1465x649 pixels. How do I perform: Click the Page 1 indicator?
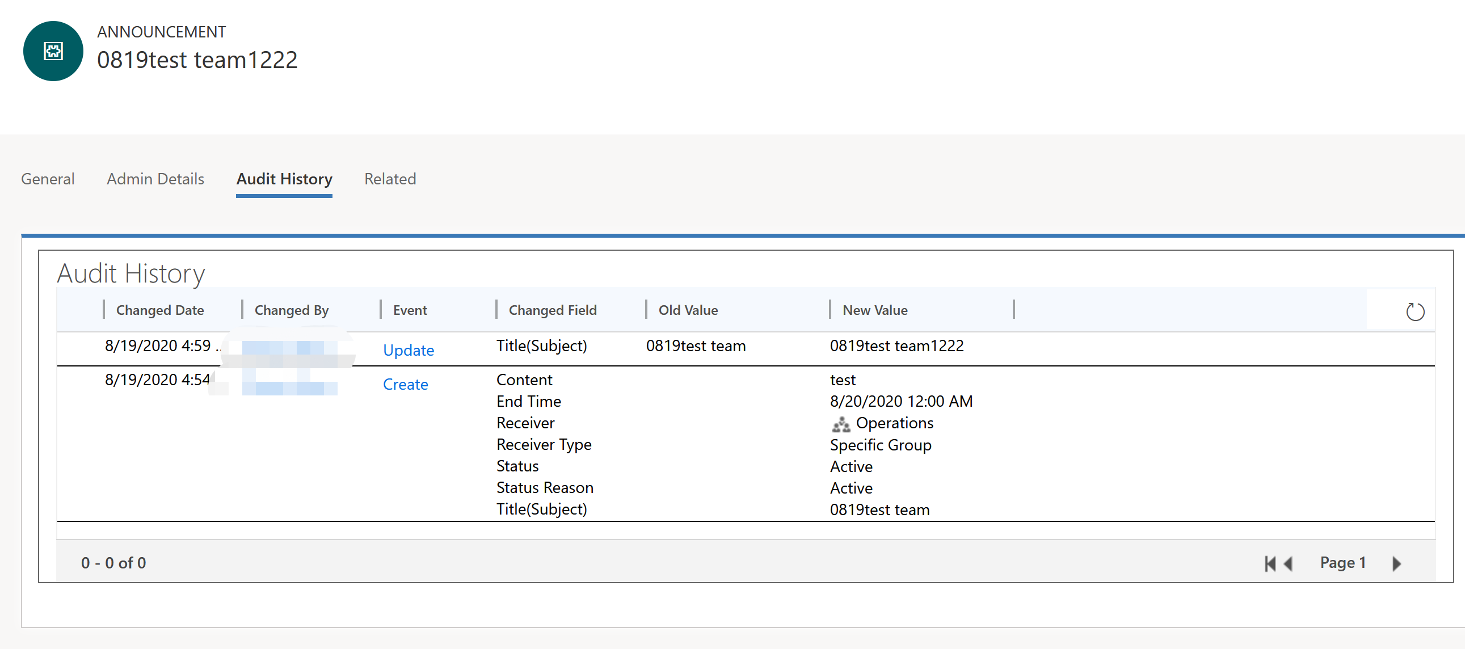pos(1342,562)
